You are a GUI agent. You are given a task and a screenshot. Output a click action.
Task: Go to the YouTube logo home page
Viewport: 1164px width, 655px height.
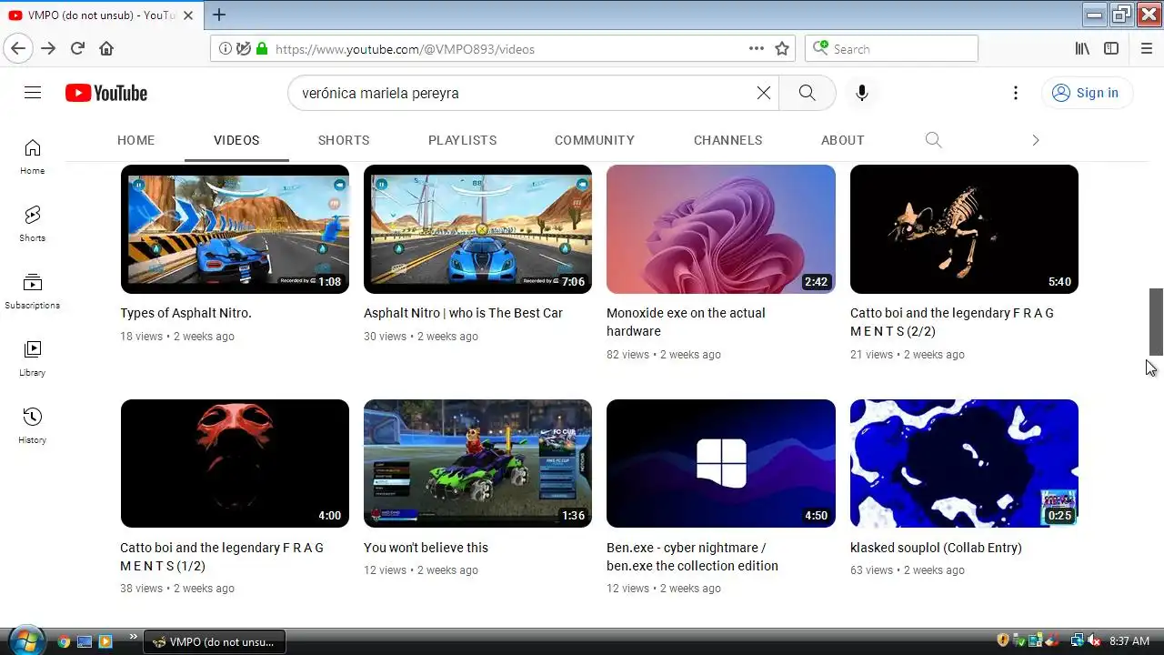[x=106, y=93]
